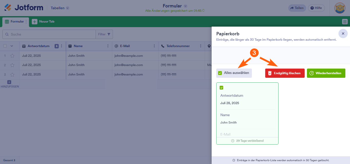
Task: Select the row 2 John Smith name cell
Action: [89, 65]
